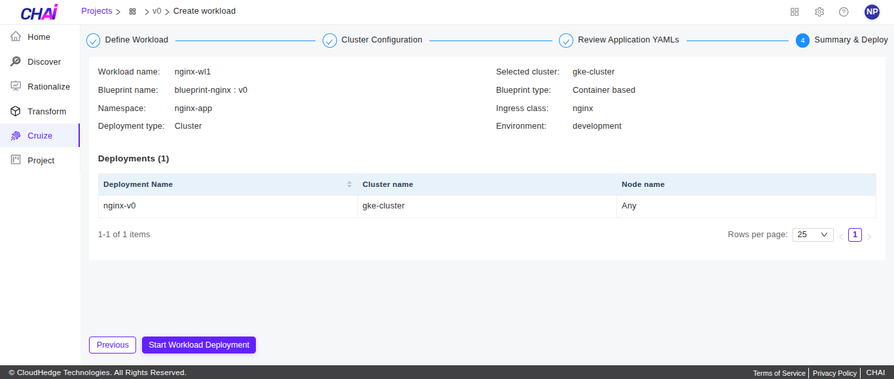The width and height of the screenshot is (894, 379).
Task: Jump to Cluster Configuration step
Action: tap(382, 40)
